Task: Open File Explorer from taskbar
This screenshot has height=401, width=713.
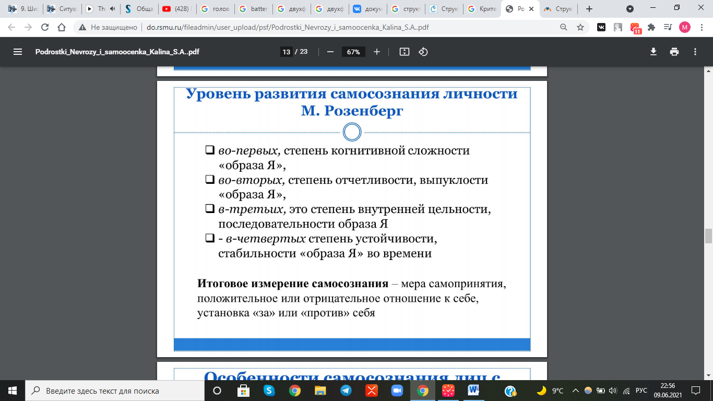Action: point(320,391)
